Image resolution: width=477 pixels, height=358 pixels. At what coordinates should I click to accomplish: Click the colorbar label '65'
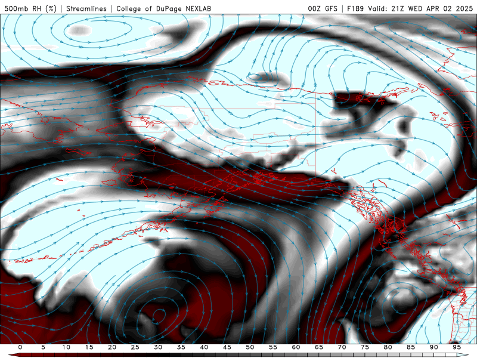click(x=319, y=347)
